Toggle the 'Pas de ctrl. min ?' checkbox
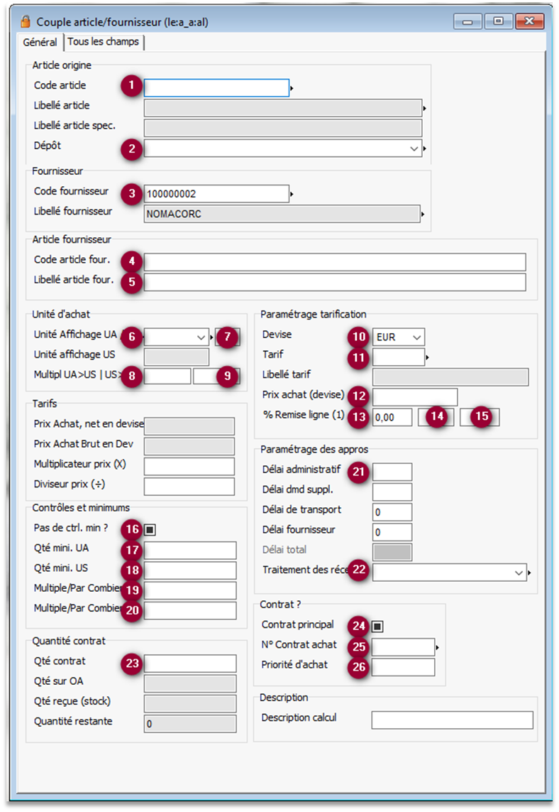The image size is (559, 812). tap(150, 529)
